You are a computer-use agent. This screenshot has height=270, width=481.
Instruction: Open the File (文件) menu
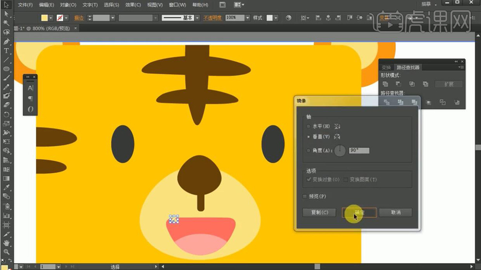pos(25,5)
